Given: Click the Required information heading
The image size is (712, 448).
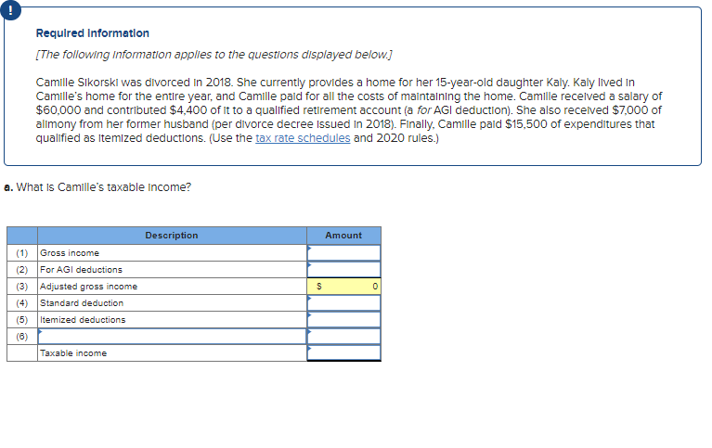Looking at the screenshot, I should coord(93,33).
